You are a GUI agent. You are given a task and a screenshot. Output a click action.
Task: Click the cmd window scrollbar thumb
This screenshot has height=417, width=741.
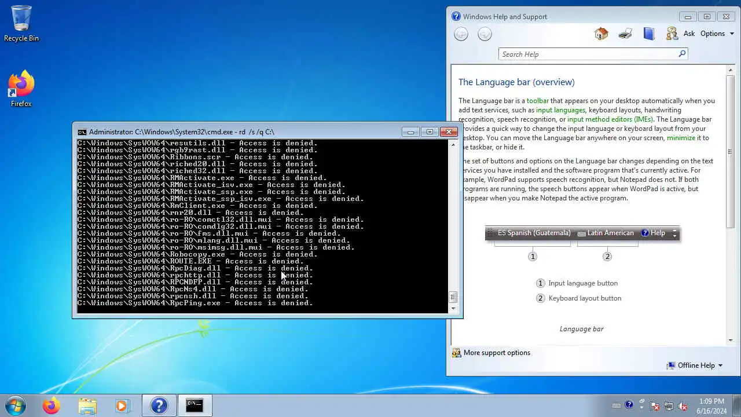coord(453,297)
